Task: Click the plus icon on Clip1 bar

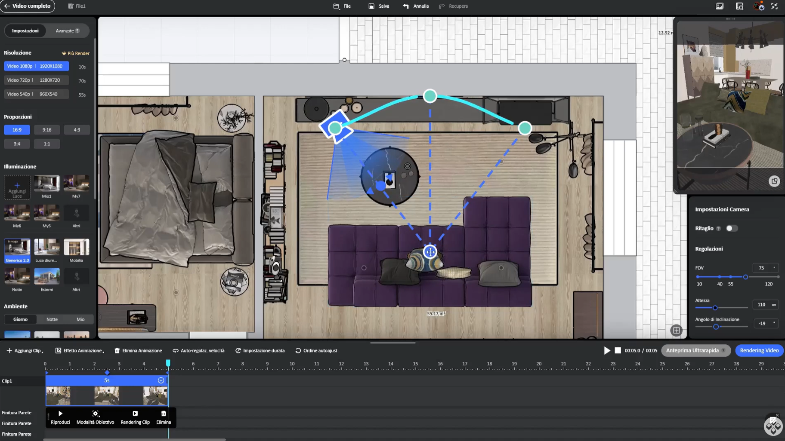Action: (161, 380)
